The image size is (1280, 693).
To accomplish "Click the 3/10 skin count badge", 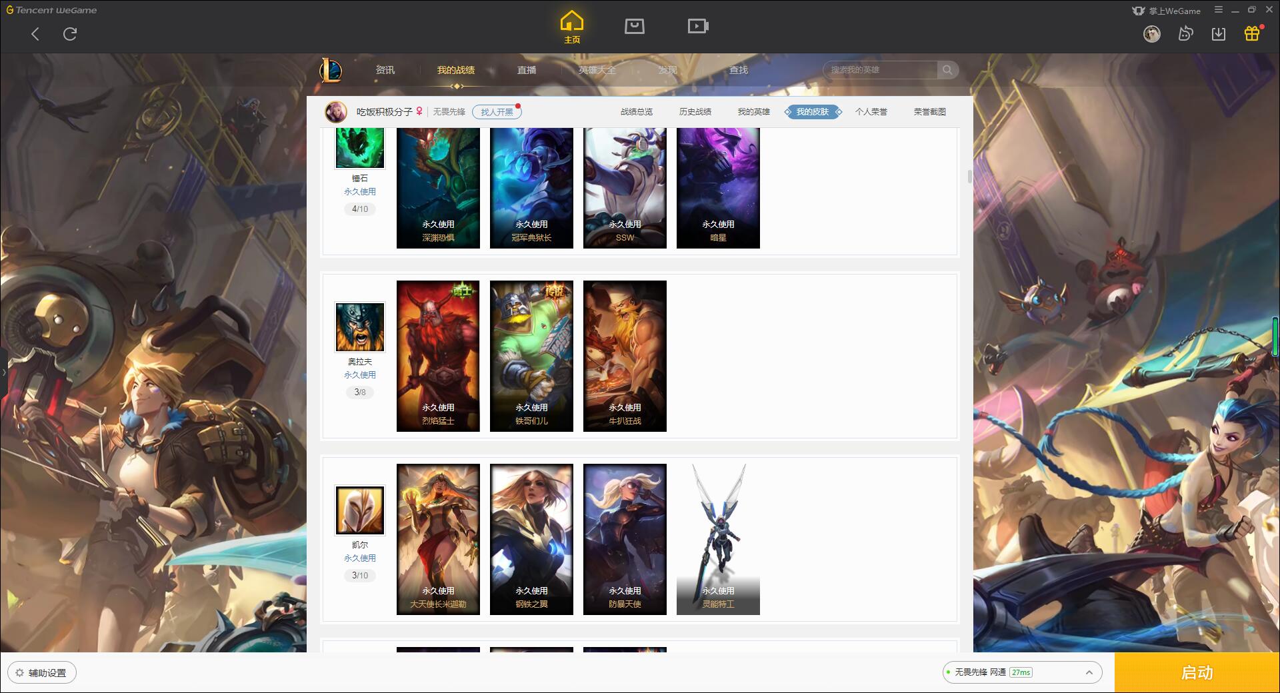I will click(360, 576).
